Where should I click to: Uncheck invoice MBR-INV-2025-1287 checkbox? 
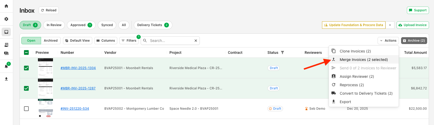(x=26, y=88)
